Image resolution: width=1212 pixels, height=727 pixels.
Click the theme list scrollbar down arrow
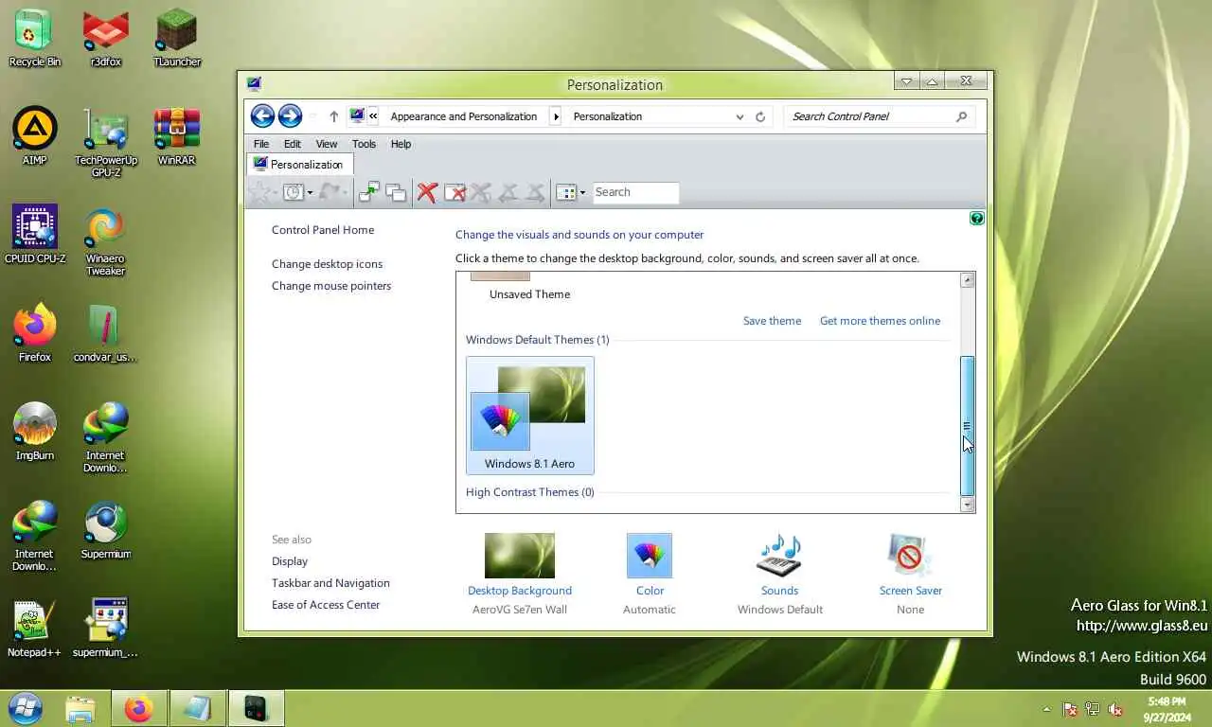[968, 505]
